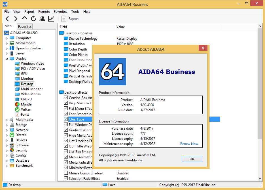The image size is (265, 190).
Task: Open the Help menu
Action: point(87,12)
